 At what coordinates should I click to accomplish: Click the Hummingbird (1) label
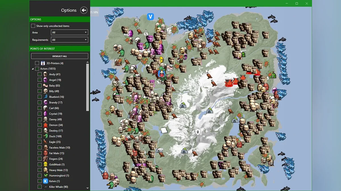59,176
